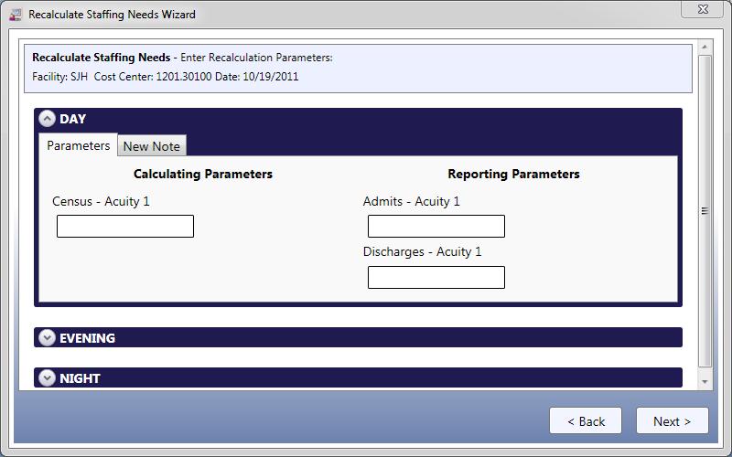732x457 pixels.
Task: Click the Reporting Parameters heading
Action: point(513,174)
